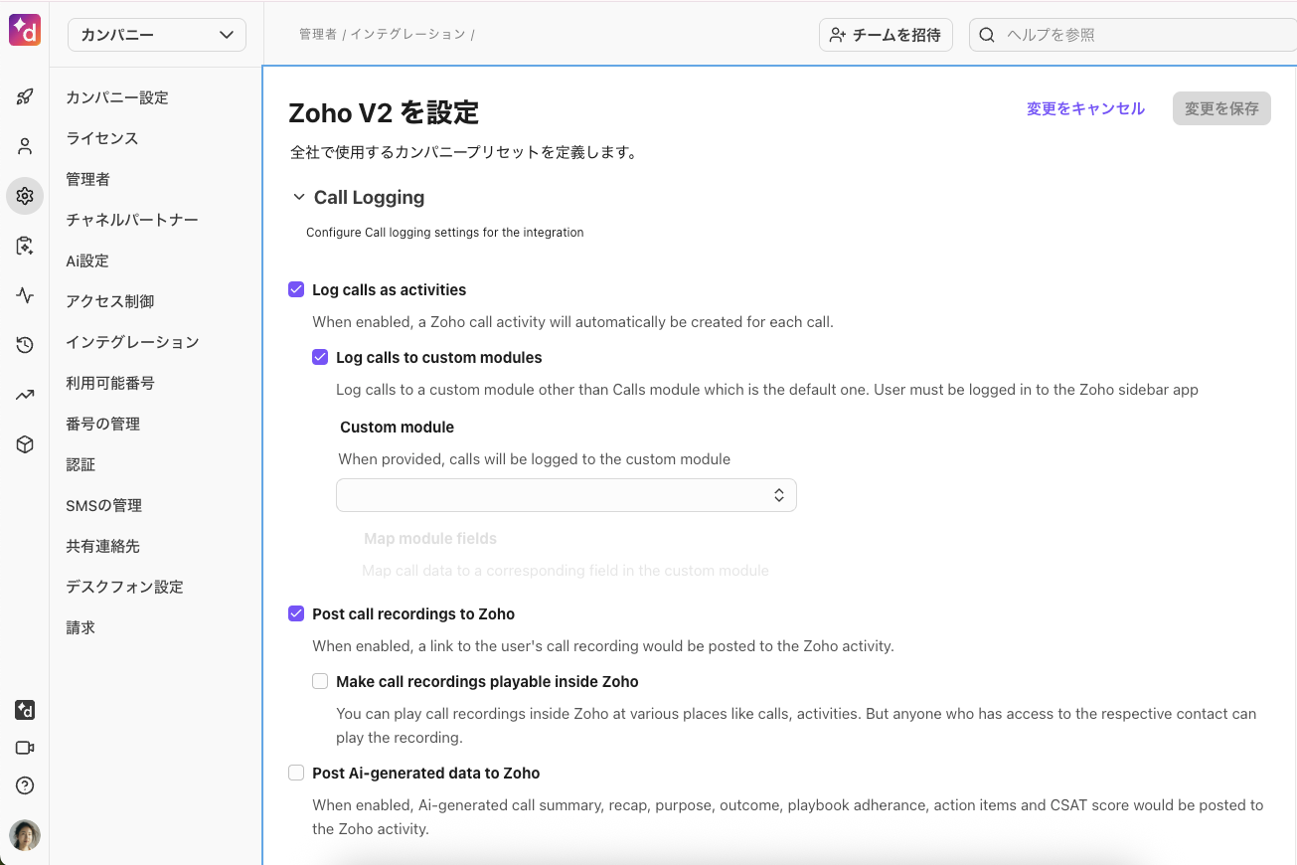Open チャネルパートナー menu item
1297x865 pixels.
point(132,220)
